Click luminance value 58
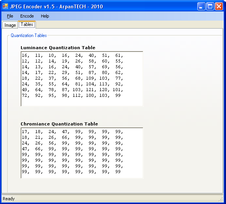Screen dimensions: 226x204 91,61
